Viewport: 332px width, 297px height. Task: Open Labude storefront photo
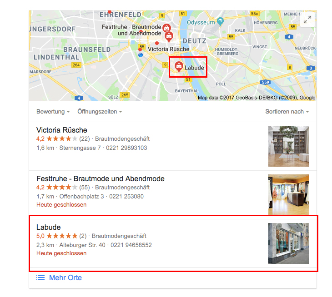tap(289, 243)
